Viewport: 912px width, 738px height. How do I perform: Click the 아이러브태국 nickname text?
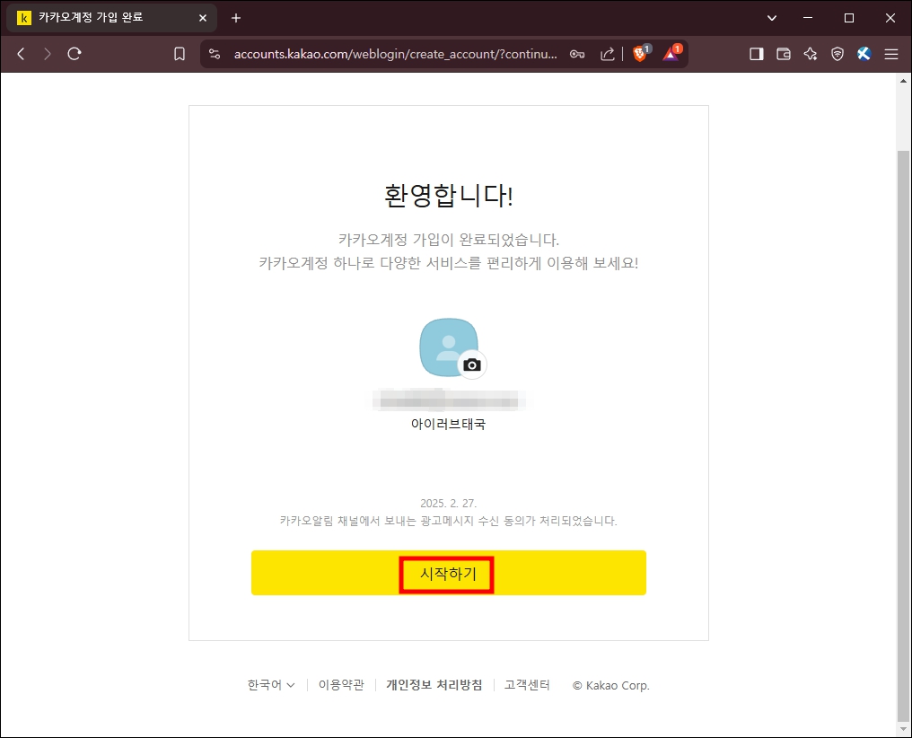pyautogui.click(x=448, y=424)
